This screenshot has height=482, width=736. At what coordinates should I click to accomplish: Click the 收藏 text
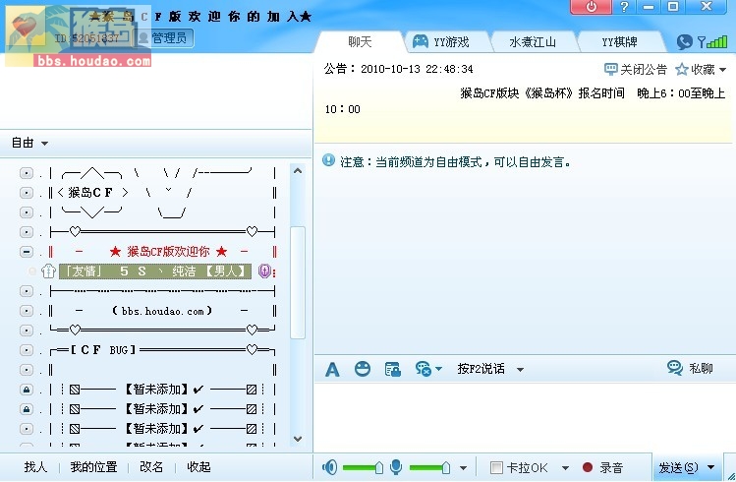(703, 70)
